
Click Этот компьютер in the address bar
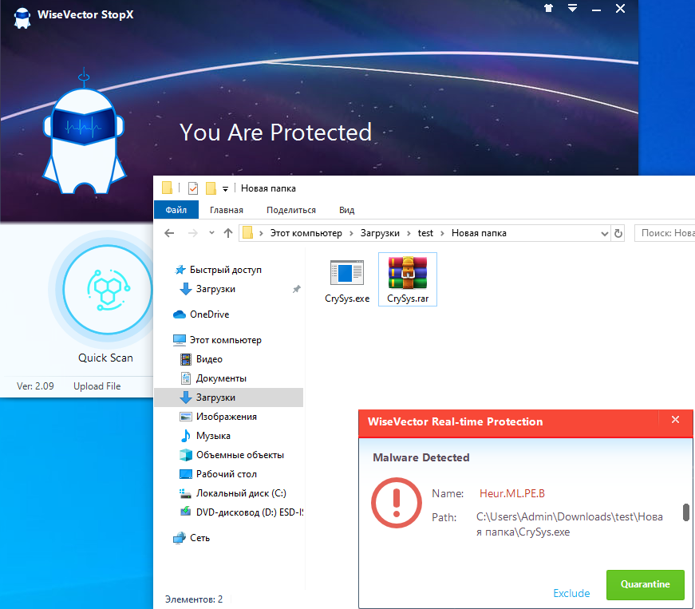[306, 233]
